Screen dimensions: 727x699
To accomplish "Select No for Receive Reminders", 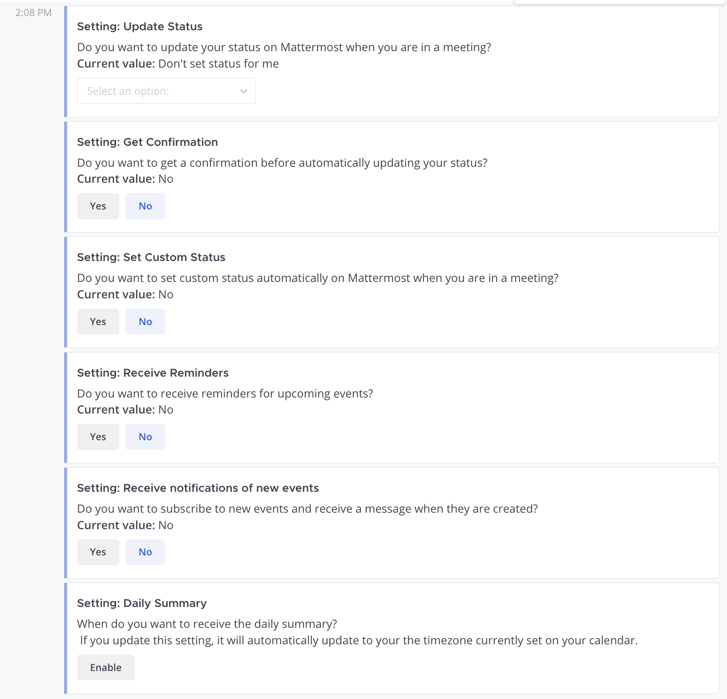I will 145,436.
